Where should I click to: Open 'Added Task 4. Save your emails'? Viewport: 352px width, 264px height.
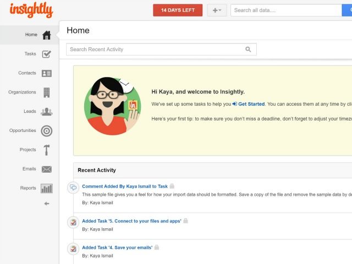coord(117,248)
